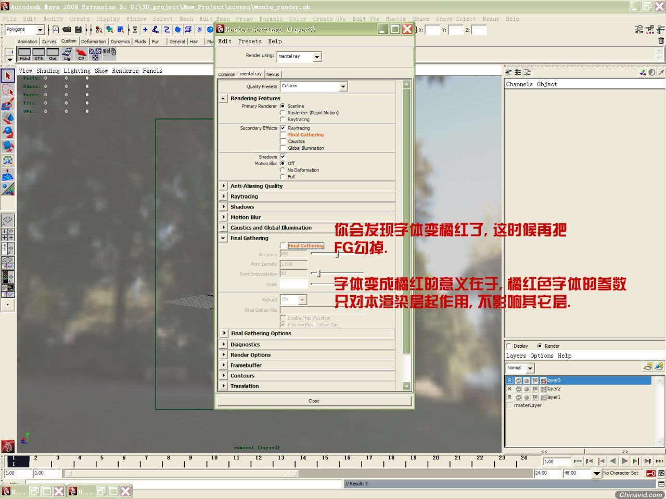Viewport: 666px width, 499px height.
Task: Click the Out shelf button
Action: [53, 54]
